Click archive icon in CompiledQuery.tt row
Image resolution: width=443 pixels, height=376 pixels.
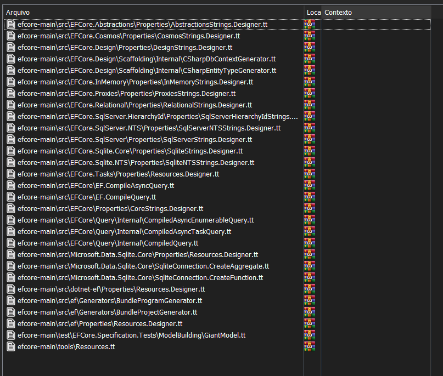point(310,243)
